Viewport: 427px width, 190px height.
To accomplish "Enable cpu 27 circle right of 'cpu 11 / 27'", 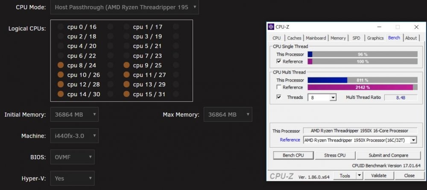I will (x=176, y=75).
